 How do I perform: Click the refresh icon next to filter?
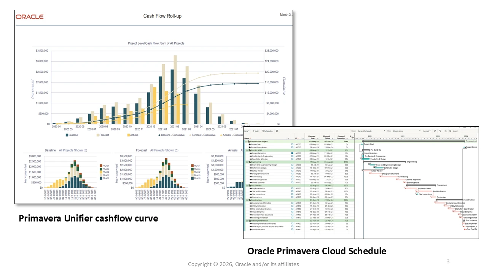coord(446,131)
